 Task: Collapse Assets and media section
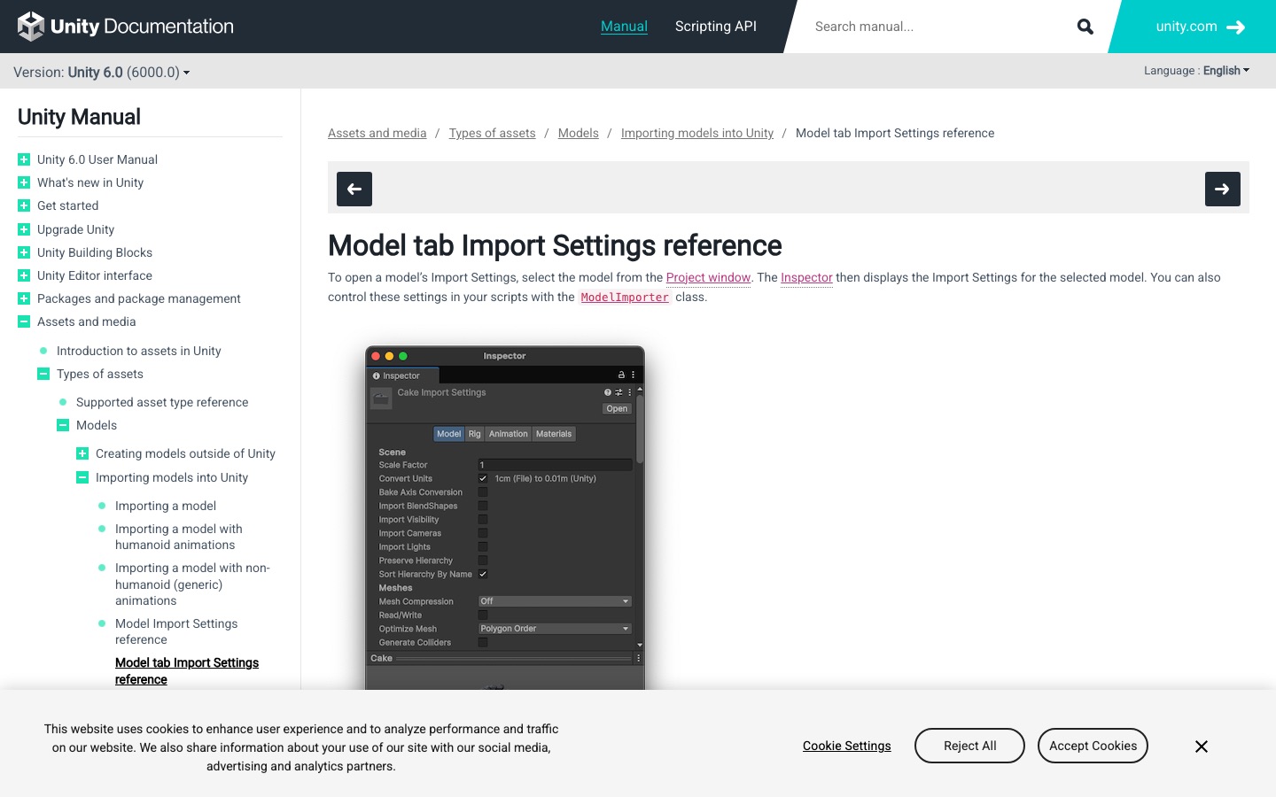click(24, 321)
